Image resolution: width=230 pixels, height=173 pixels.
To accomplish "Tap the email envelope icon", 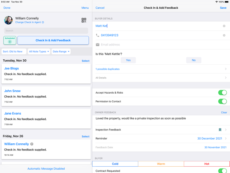I will click(97, 45).
